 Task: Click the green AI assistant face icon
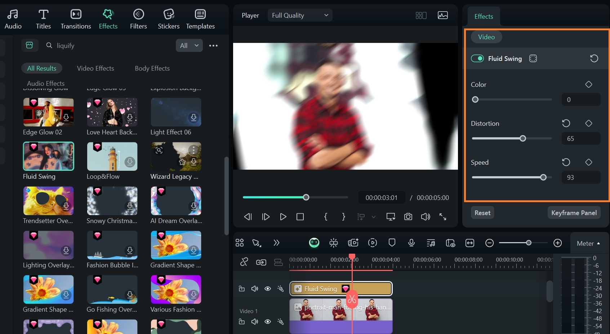point(314,243)
